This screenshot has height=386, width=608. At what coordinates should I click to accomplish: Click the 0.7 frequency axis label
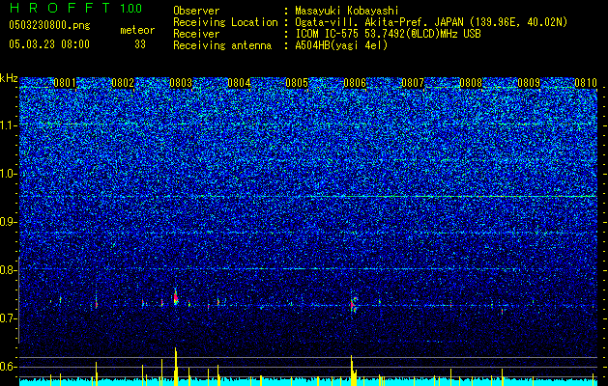click(8, 318)
